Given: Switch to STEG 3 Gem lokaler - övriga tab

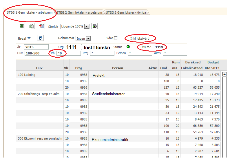Looking at the screenshot, I should 126,12.
